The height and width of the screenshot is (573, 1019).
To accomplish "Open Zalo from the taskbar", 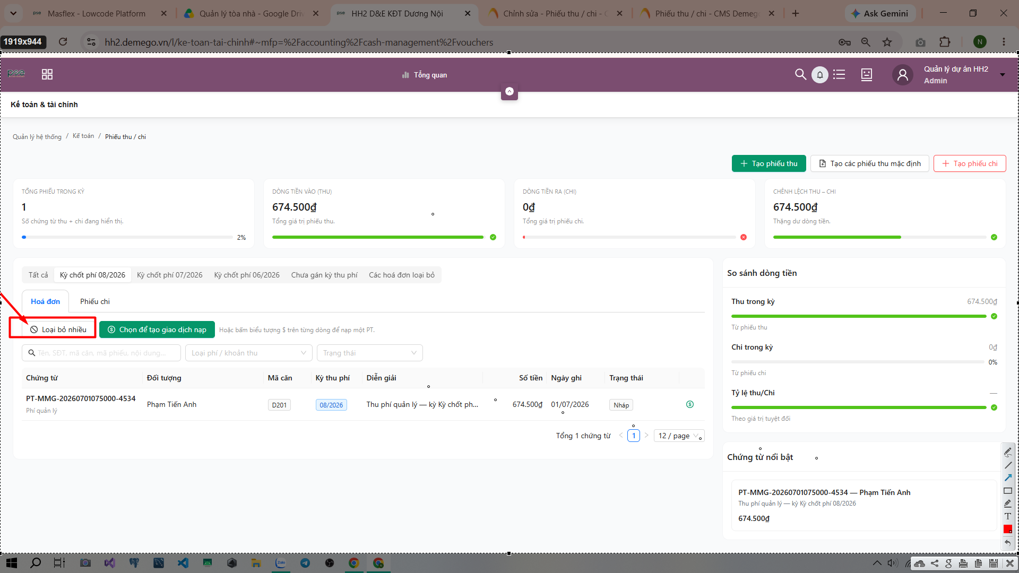I will point(280,563).
